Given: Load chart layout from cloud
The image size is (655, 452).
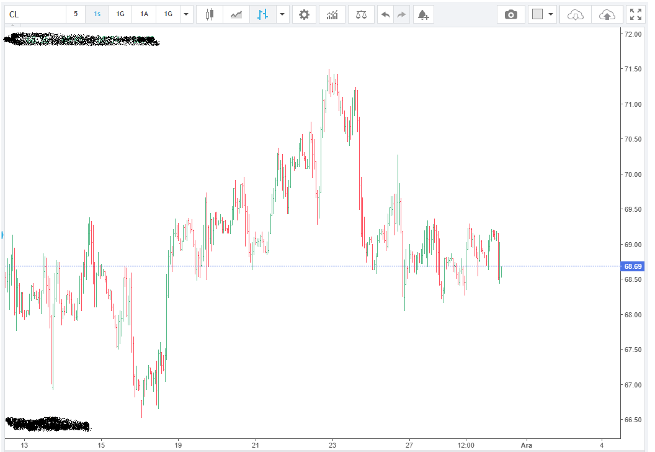Looking at the screenshot, I should [576, 14].
